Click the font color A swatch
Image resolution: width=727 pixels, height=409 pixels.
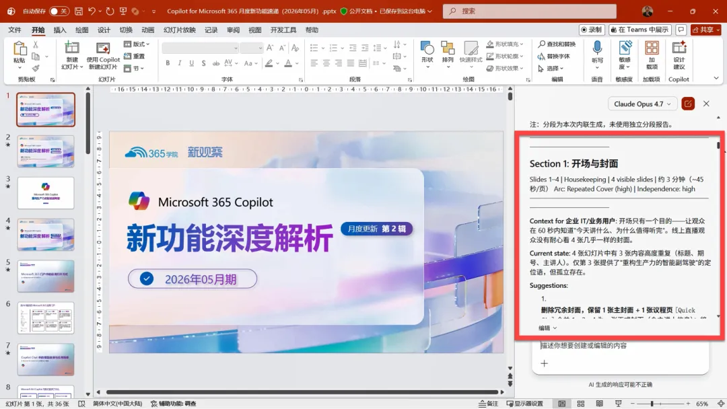click(x=288, y=63)
